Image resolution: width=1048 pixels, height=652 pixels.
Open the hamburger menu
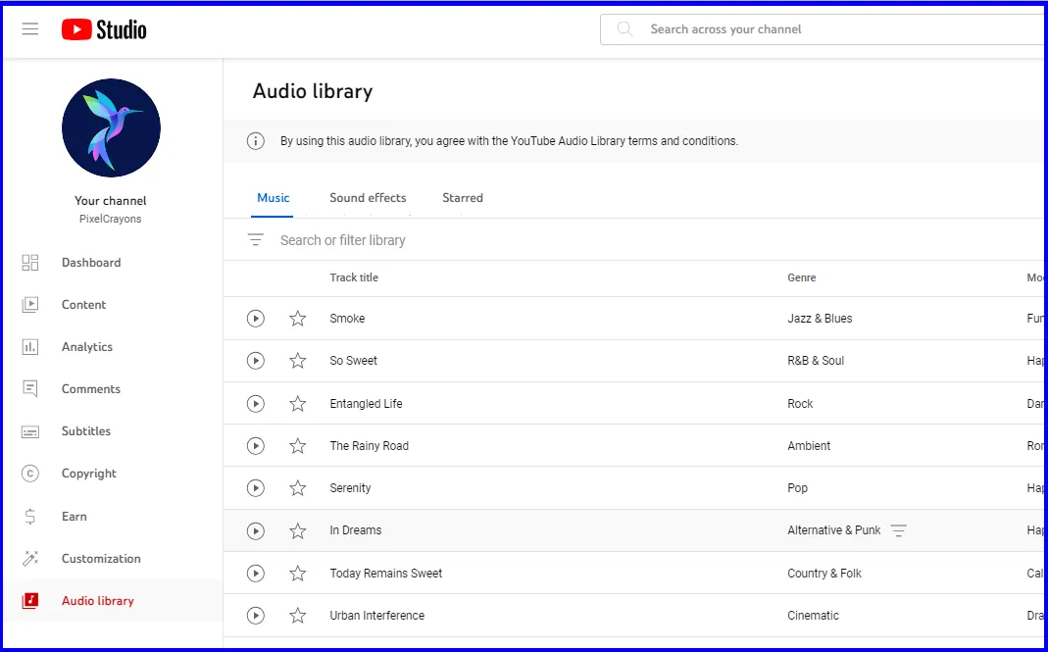click(29, 28)
